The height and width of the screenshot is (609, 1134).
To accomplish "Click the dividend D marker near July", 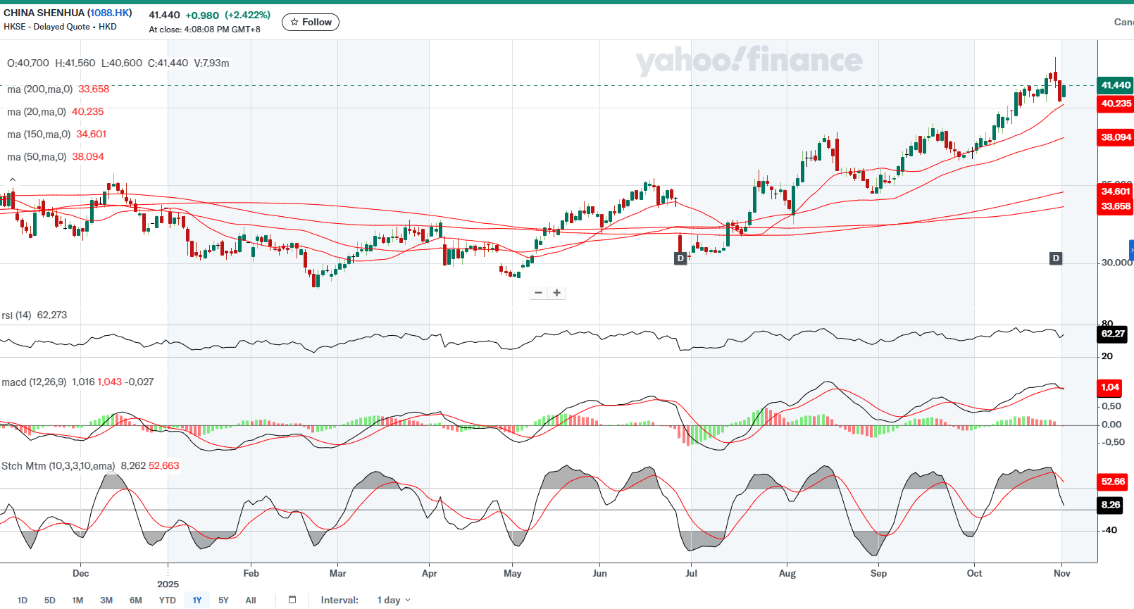I will [680, 258].
